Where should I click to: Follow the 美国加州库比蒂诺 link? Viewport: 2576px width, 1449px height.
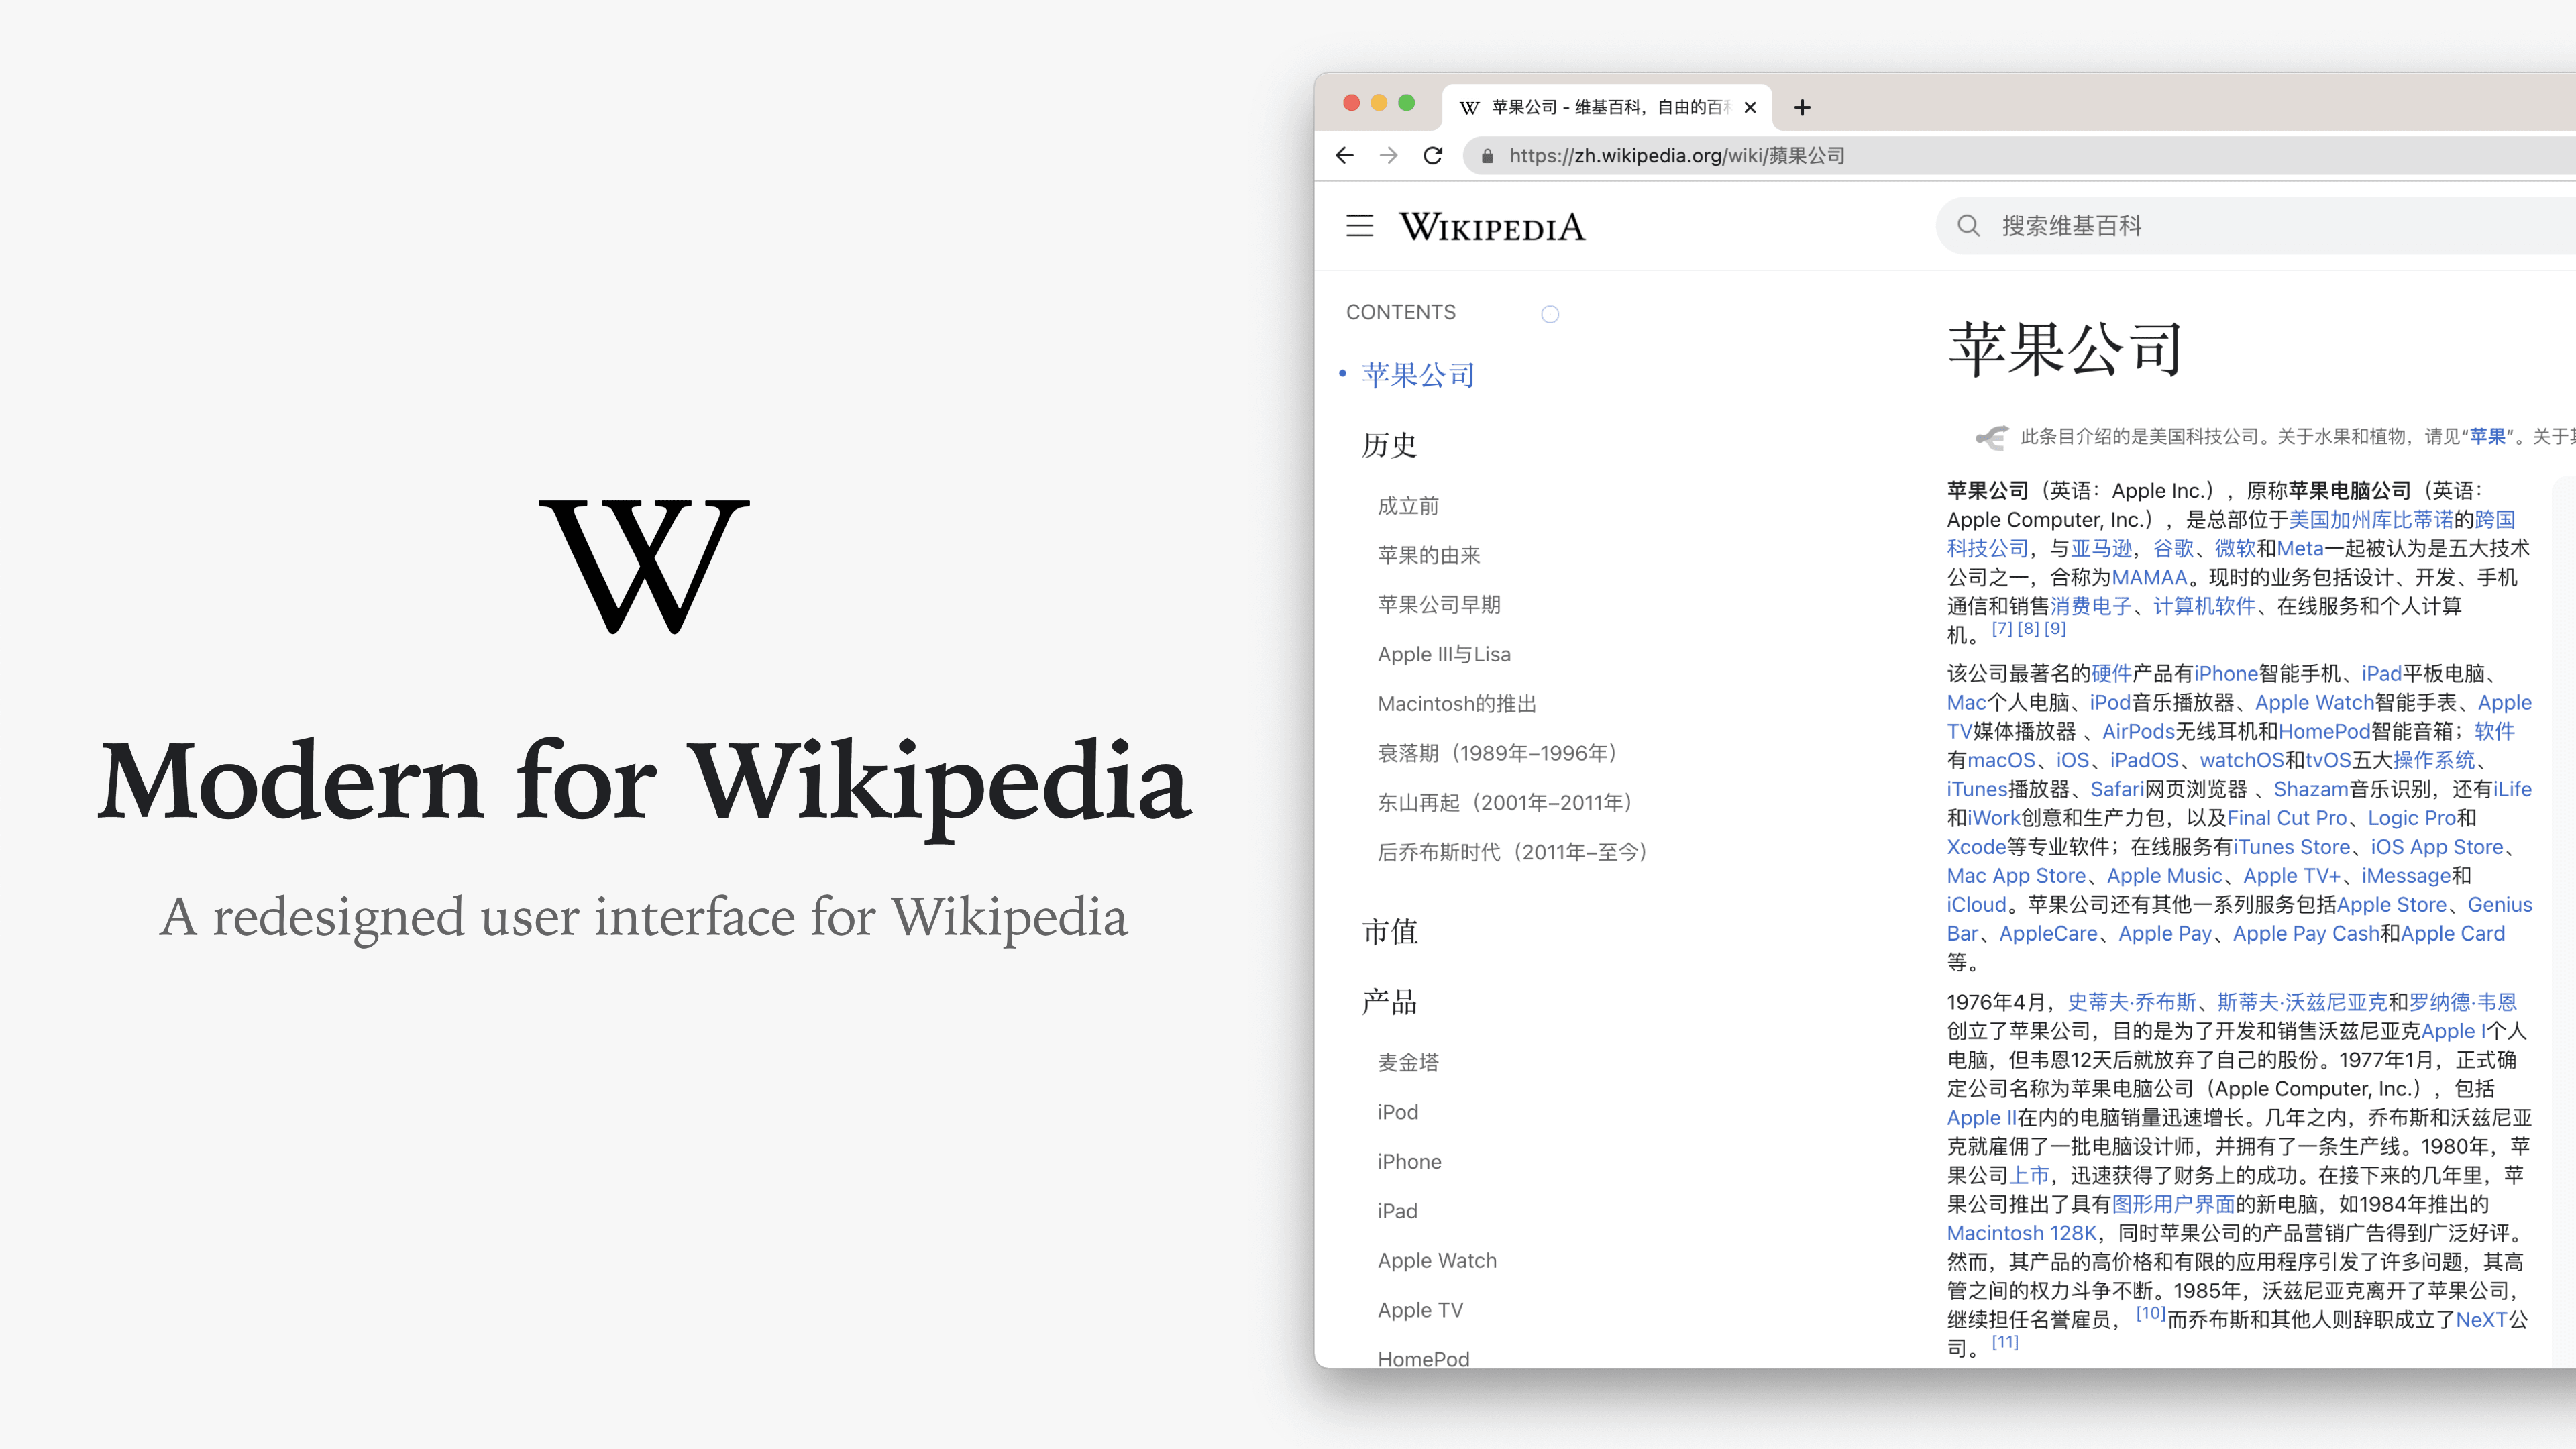(x=2371, y=520)
